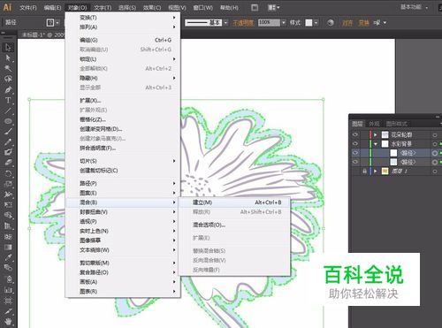442x328 pixels.
Task: Click the target circle of 图层 1
Action: [435, 172]
